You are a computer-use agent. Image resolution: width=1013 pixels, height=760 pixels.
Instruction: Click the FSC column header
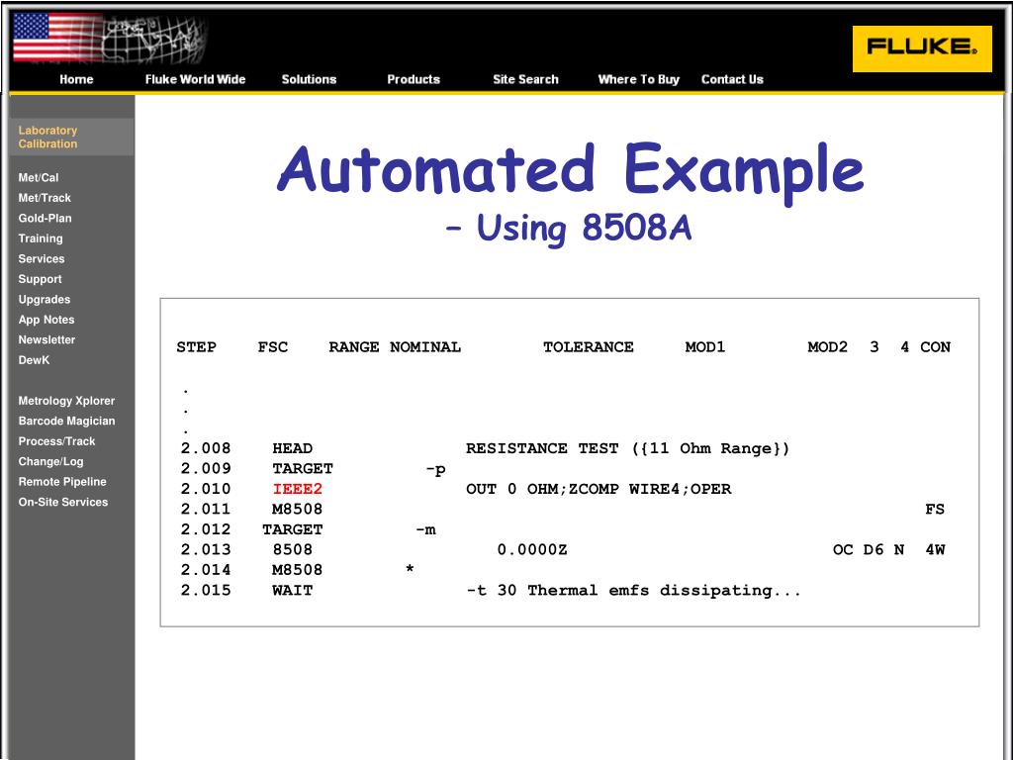point(273,347)
